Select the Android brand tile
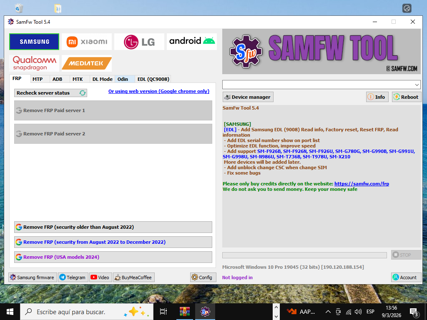 click(x=192, y=42)
